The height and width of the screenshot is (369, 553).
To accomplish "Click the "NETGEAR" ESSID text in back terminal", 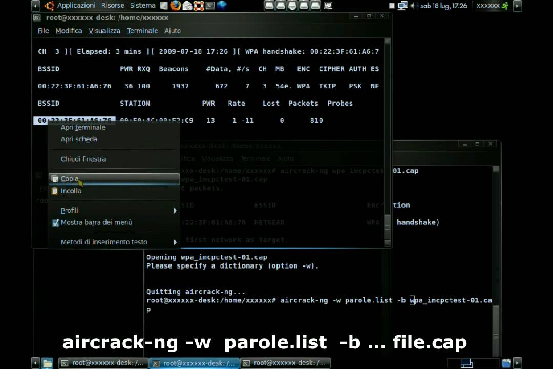I will pos(269,222).
